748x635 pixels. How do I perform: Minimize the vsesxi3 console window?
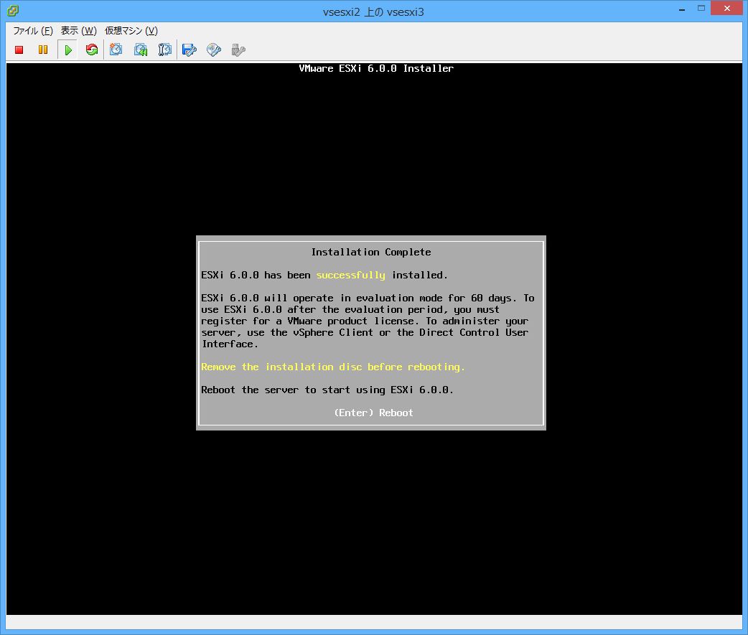(682, 9)
